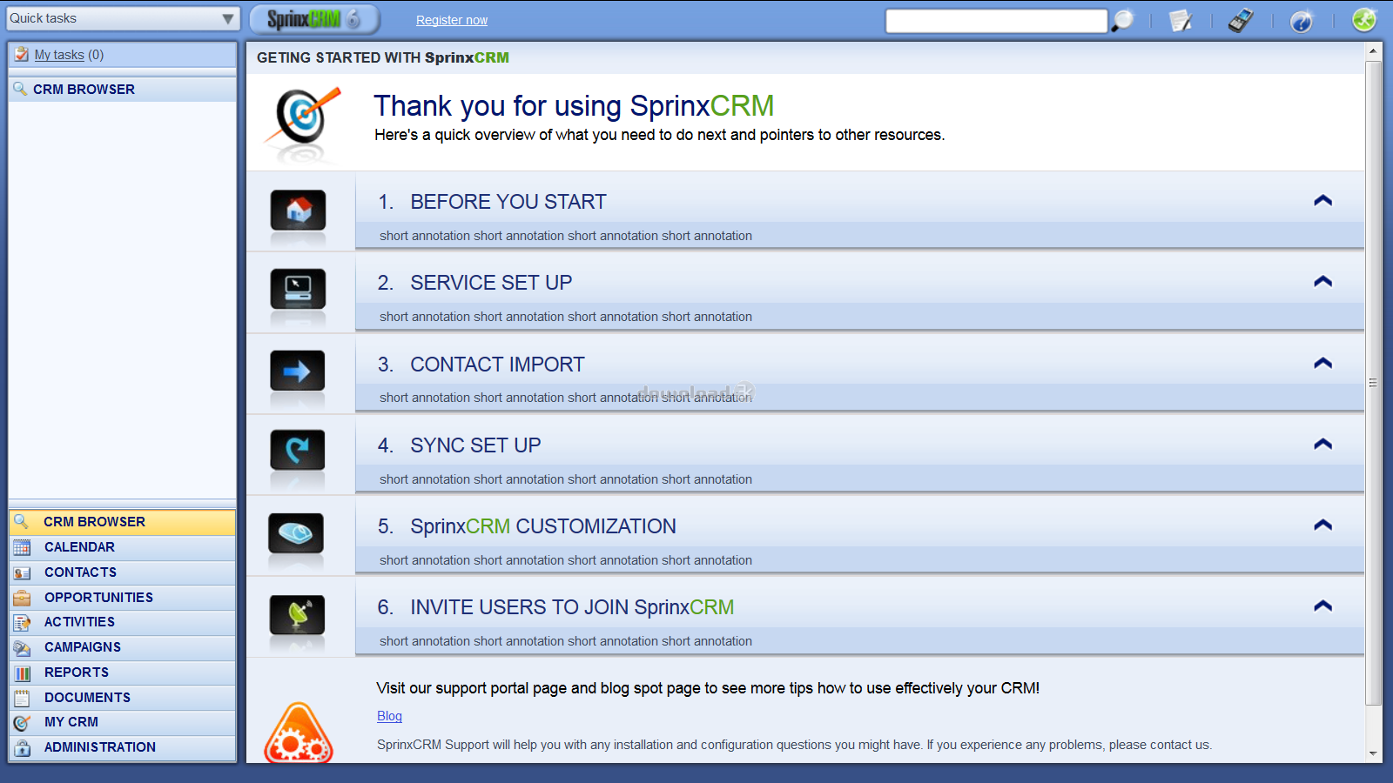
Task: Click the satellite dish icon for Invite Users
Action: tap(298, 615)
